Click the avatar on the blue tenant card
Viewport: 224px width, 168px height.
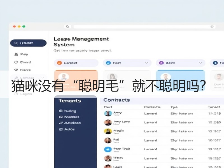(x=165, y=76)
